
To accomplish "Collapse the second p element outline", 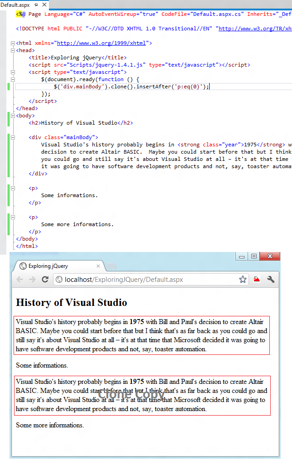I will click(x=13, y=218).
